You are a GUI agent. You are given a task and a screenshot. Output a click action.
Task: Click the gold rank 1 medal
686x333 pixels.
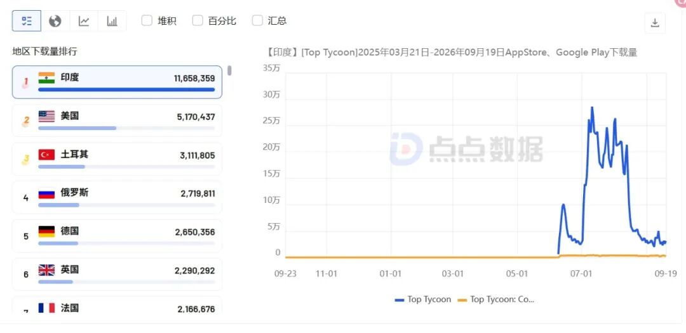[26, 82]
